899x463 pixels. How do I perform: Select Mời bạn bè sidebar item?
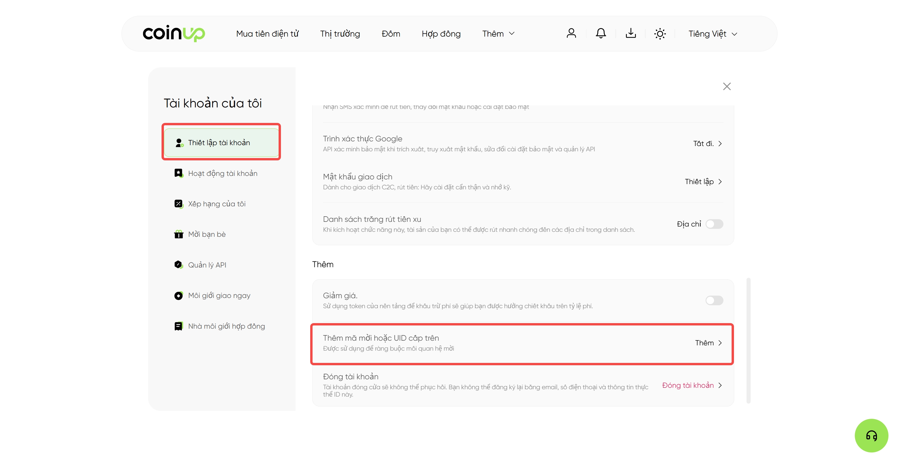pos(222,234)
